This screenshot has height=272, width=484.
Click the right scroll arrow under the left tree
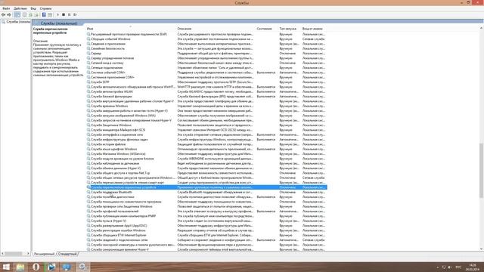(28, 254)
